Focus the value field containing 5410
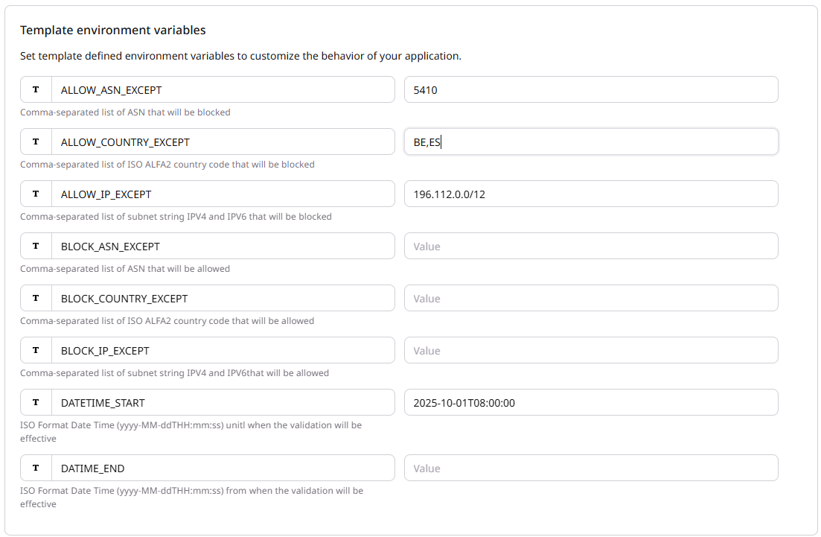This screenshot has height=537, width=821. point(590,89)
